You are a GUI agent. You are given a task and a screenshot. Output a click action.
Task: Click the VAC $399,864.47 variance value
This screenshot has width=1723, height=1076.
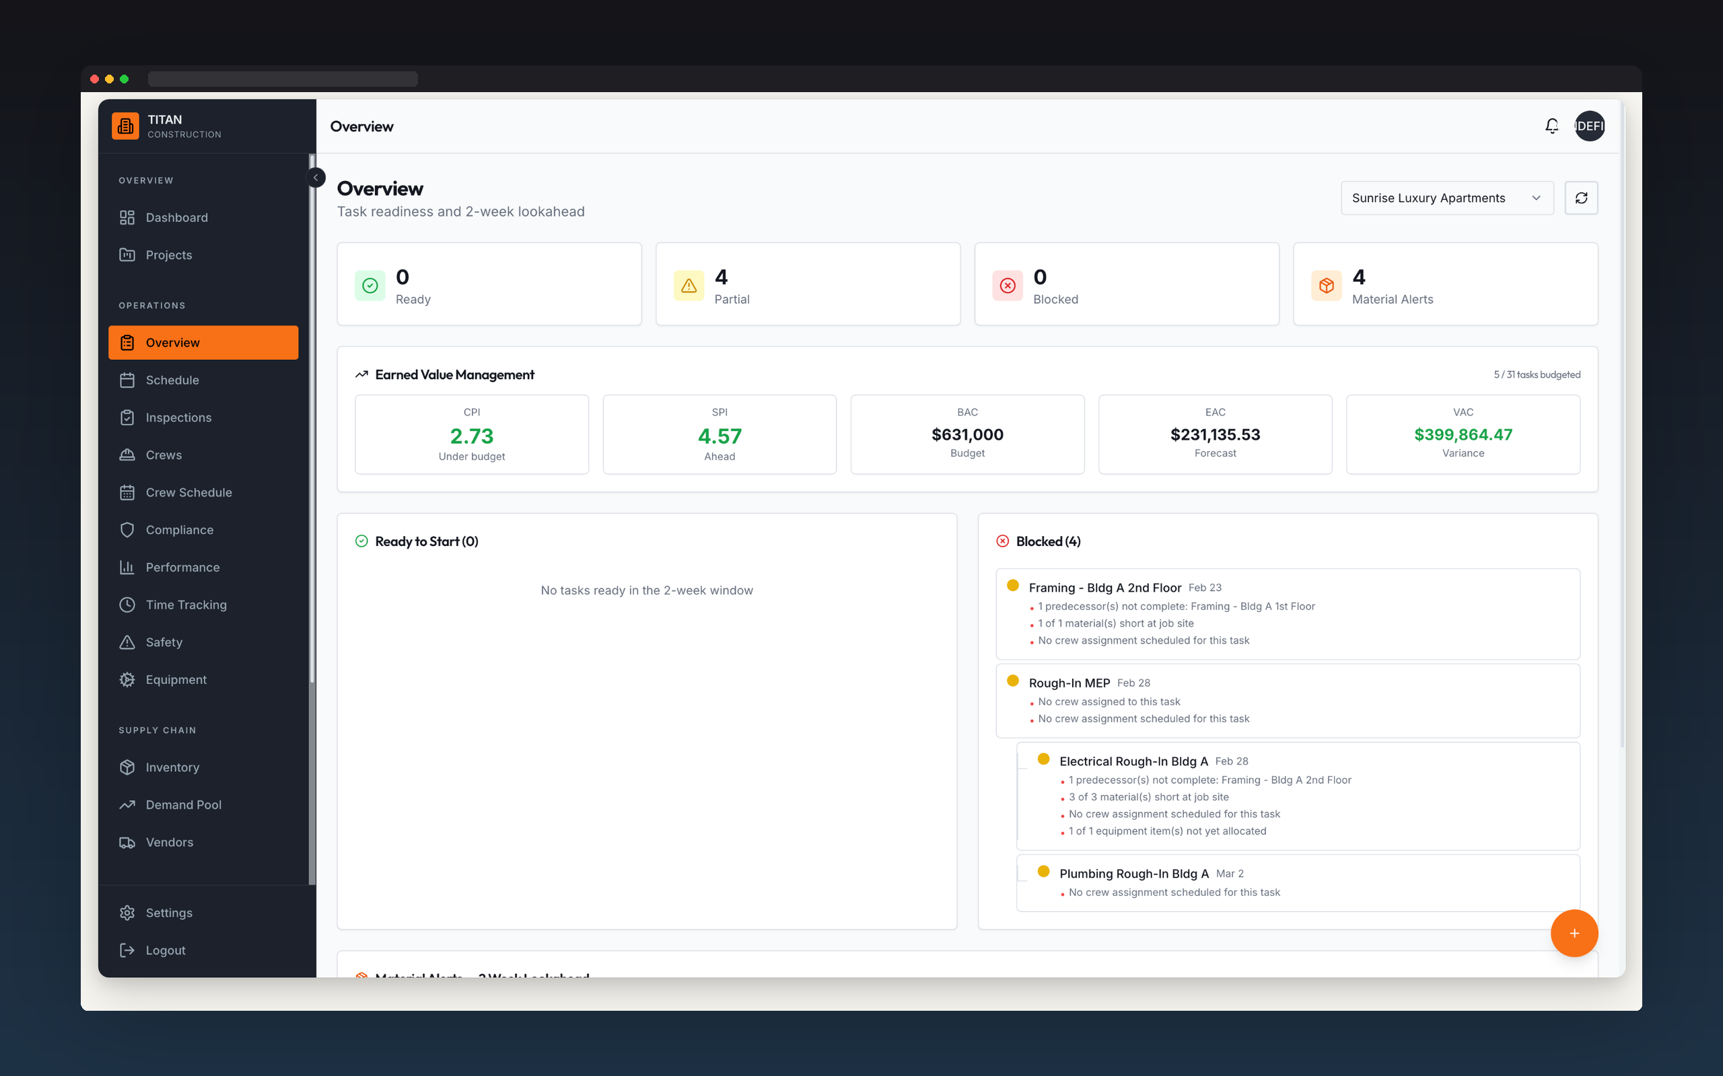point(1463,434)
